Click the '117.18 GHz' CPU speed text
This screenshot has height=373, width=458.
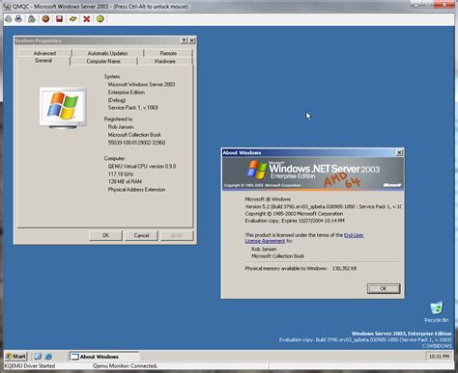(121, 173)
